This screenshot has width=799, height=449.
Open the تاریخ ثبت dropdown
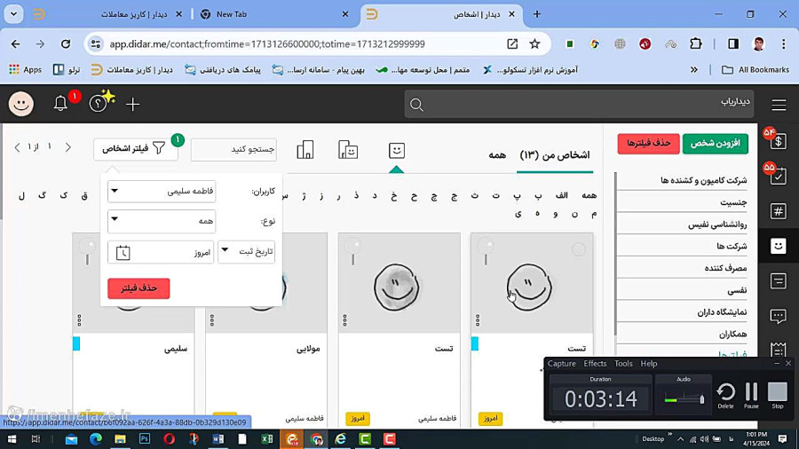point(247,251)
